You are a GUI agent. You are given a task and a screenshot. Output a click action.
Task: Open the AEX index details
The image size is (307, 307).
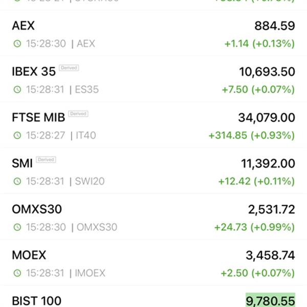click(x=153, y=33)
